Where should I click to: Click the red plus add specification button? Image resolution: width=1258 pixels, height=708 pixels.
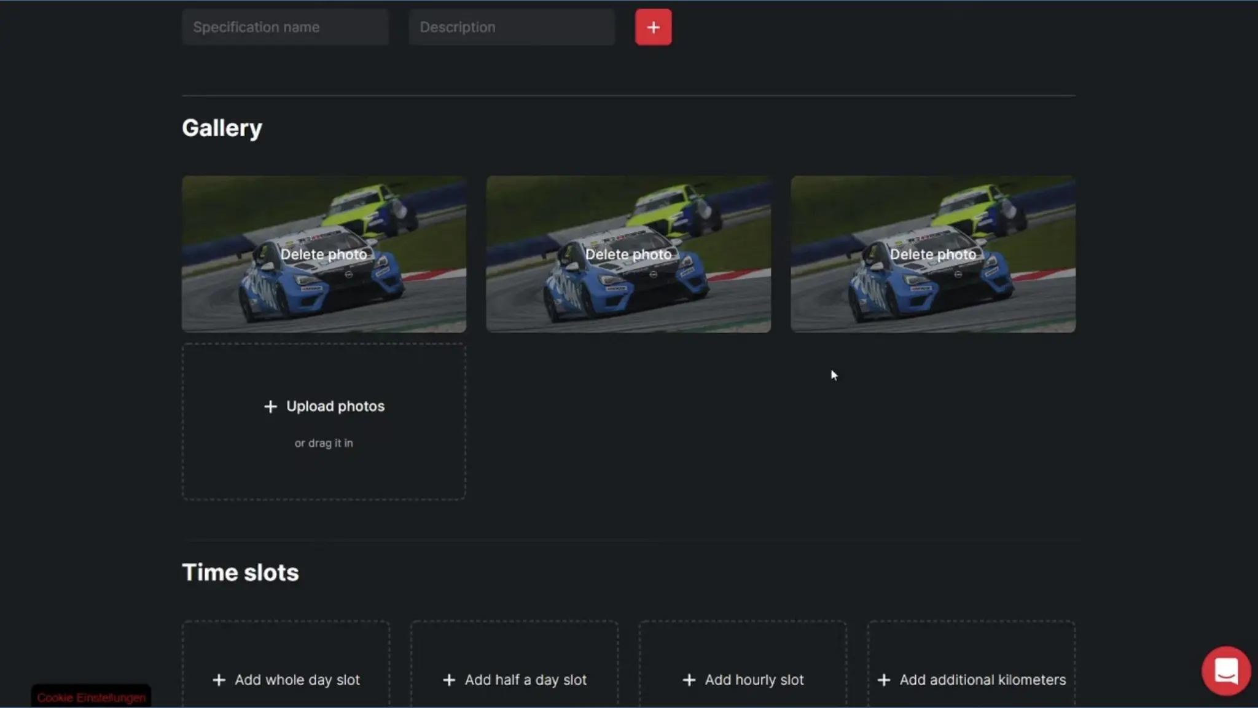[x=653, y=27]
